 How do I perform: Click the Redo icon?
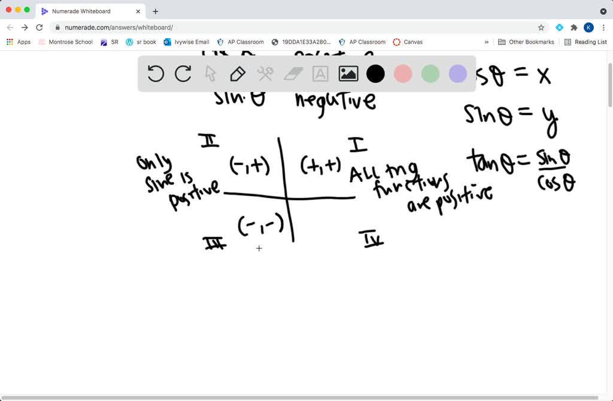[183, 74]
